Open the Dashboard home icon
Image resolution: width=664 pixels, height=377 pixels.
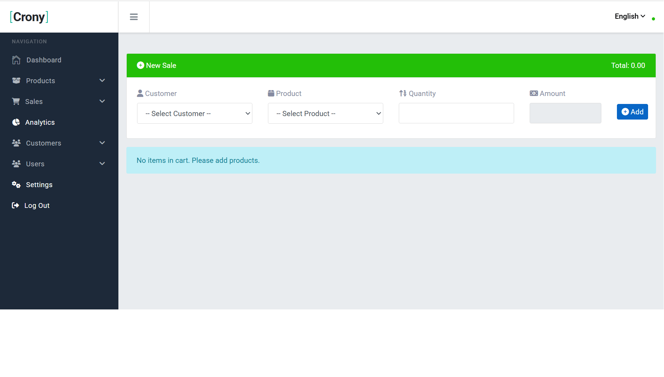pyautogui.click(x=16, y=60)
